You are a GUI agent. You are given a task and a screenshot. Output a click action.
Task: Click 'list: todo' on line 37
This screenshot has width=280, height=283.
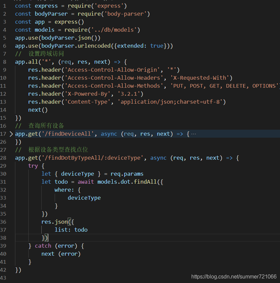click(71, 230)
